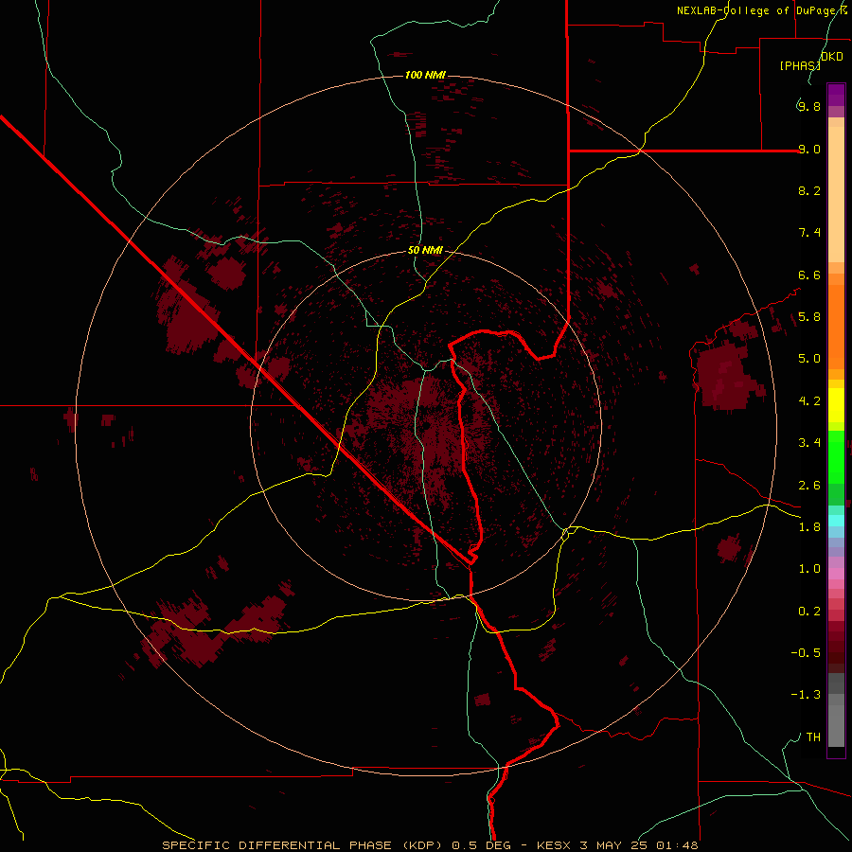Pick the gray swatch at the legend's bottom
The width and height of the screenshot is (852, 852).
836,726
